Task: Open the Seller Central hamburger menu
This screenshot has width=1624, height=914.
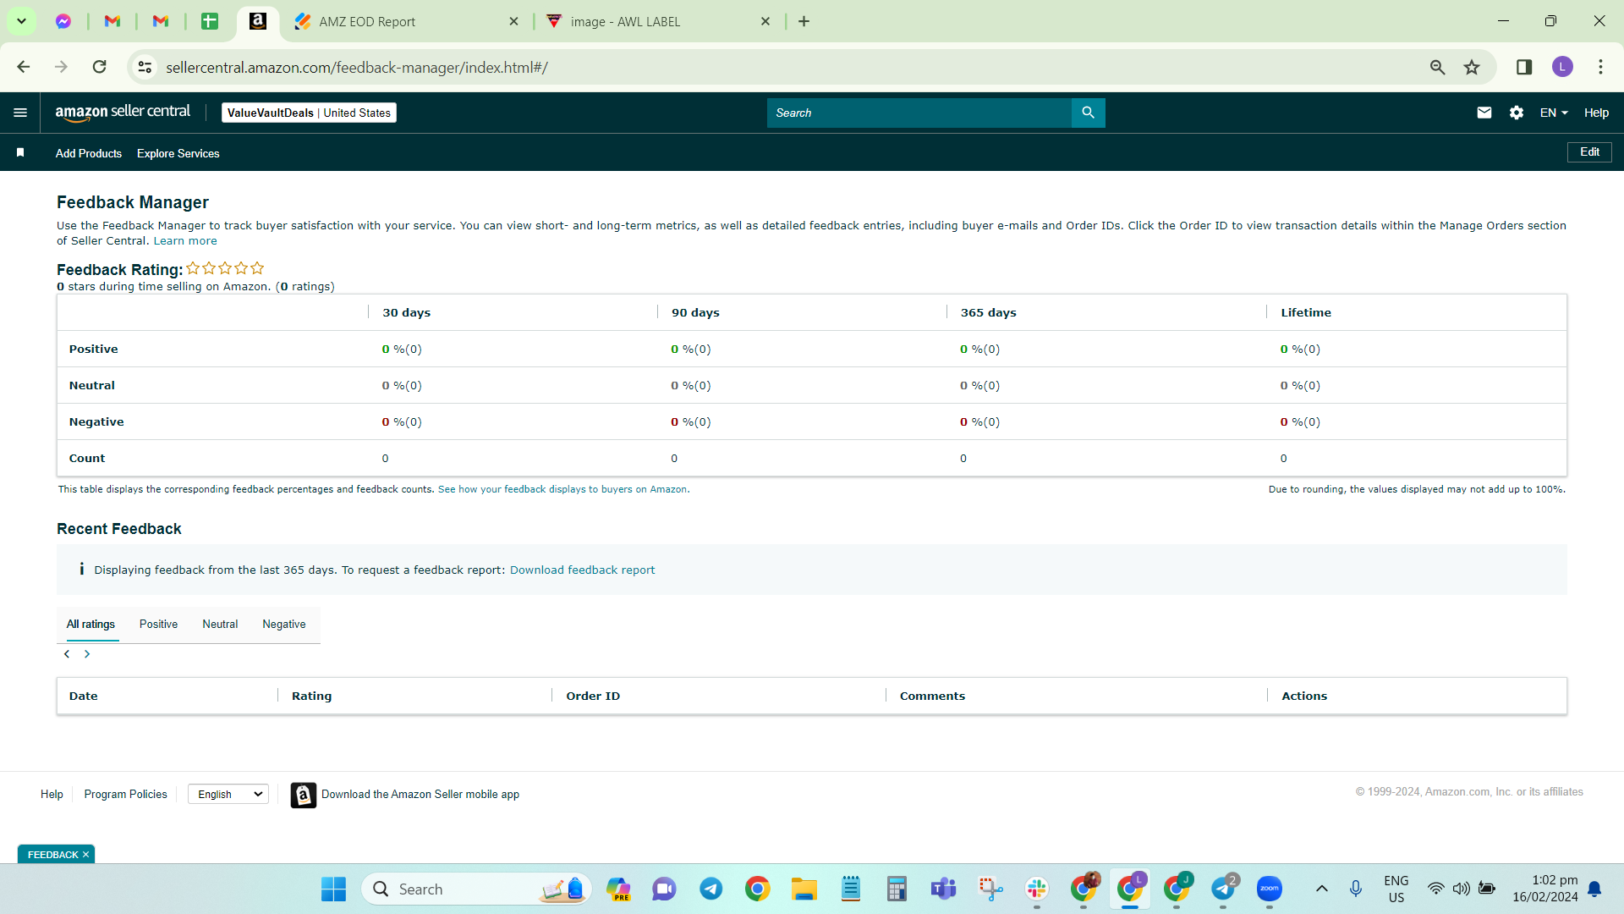Action: 20,113
